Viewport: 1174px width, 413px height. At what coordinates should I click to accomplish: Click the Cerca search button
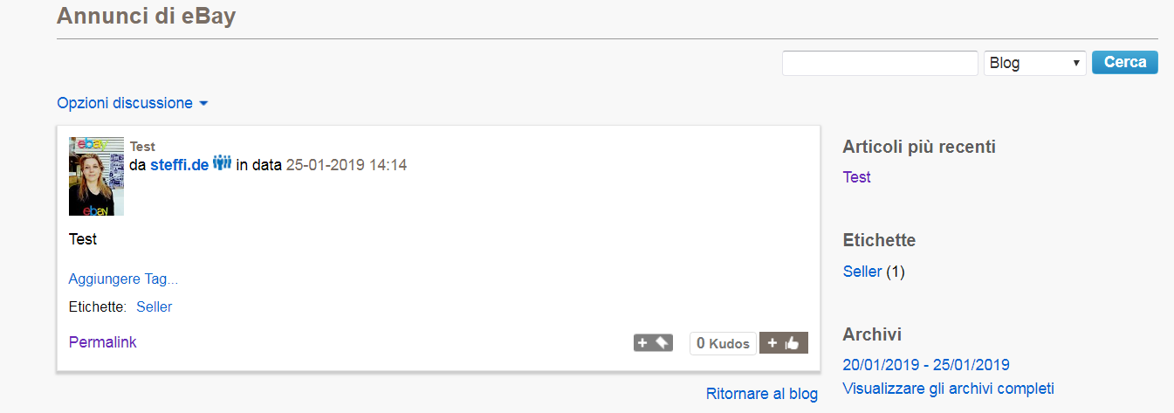point(1124,63)
